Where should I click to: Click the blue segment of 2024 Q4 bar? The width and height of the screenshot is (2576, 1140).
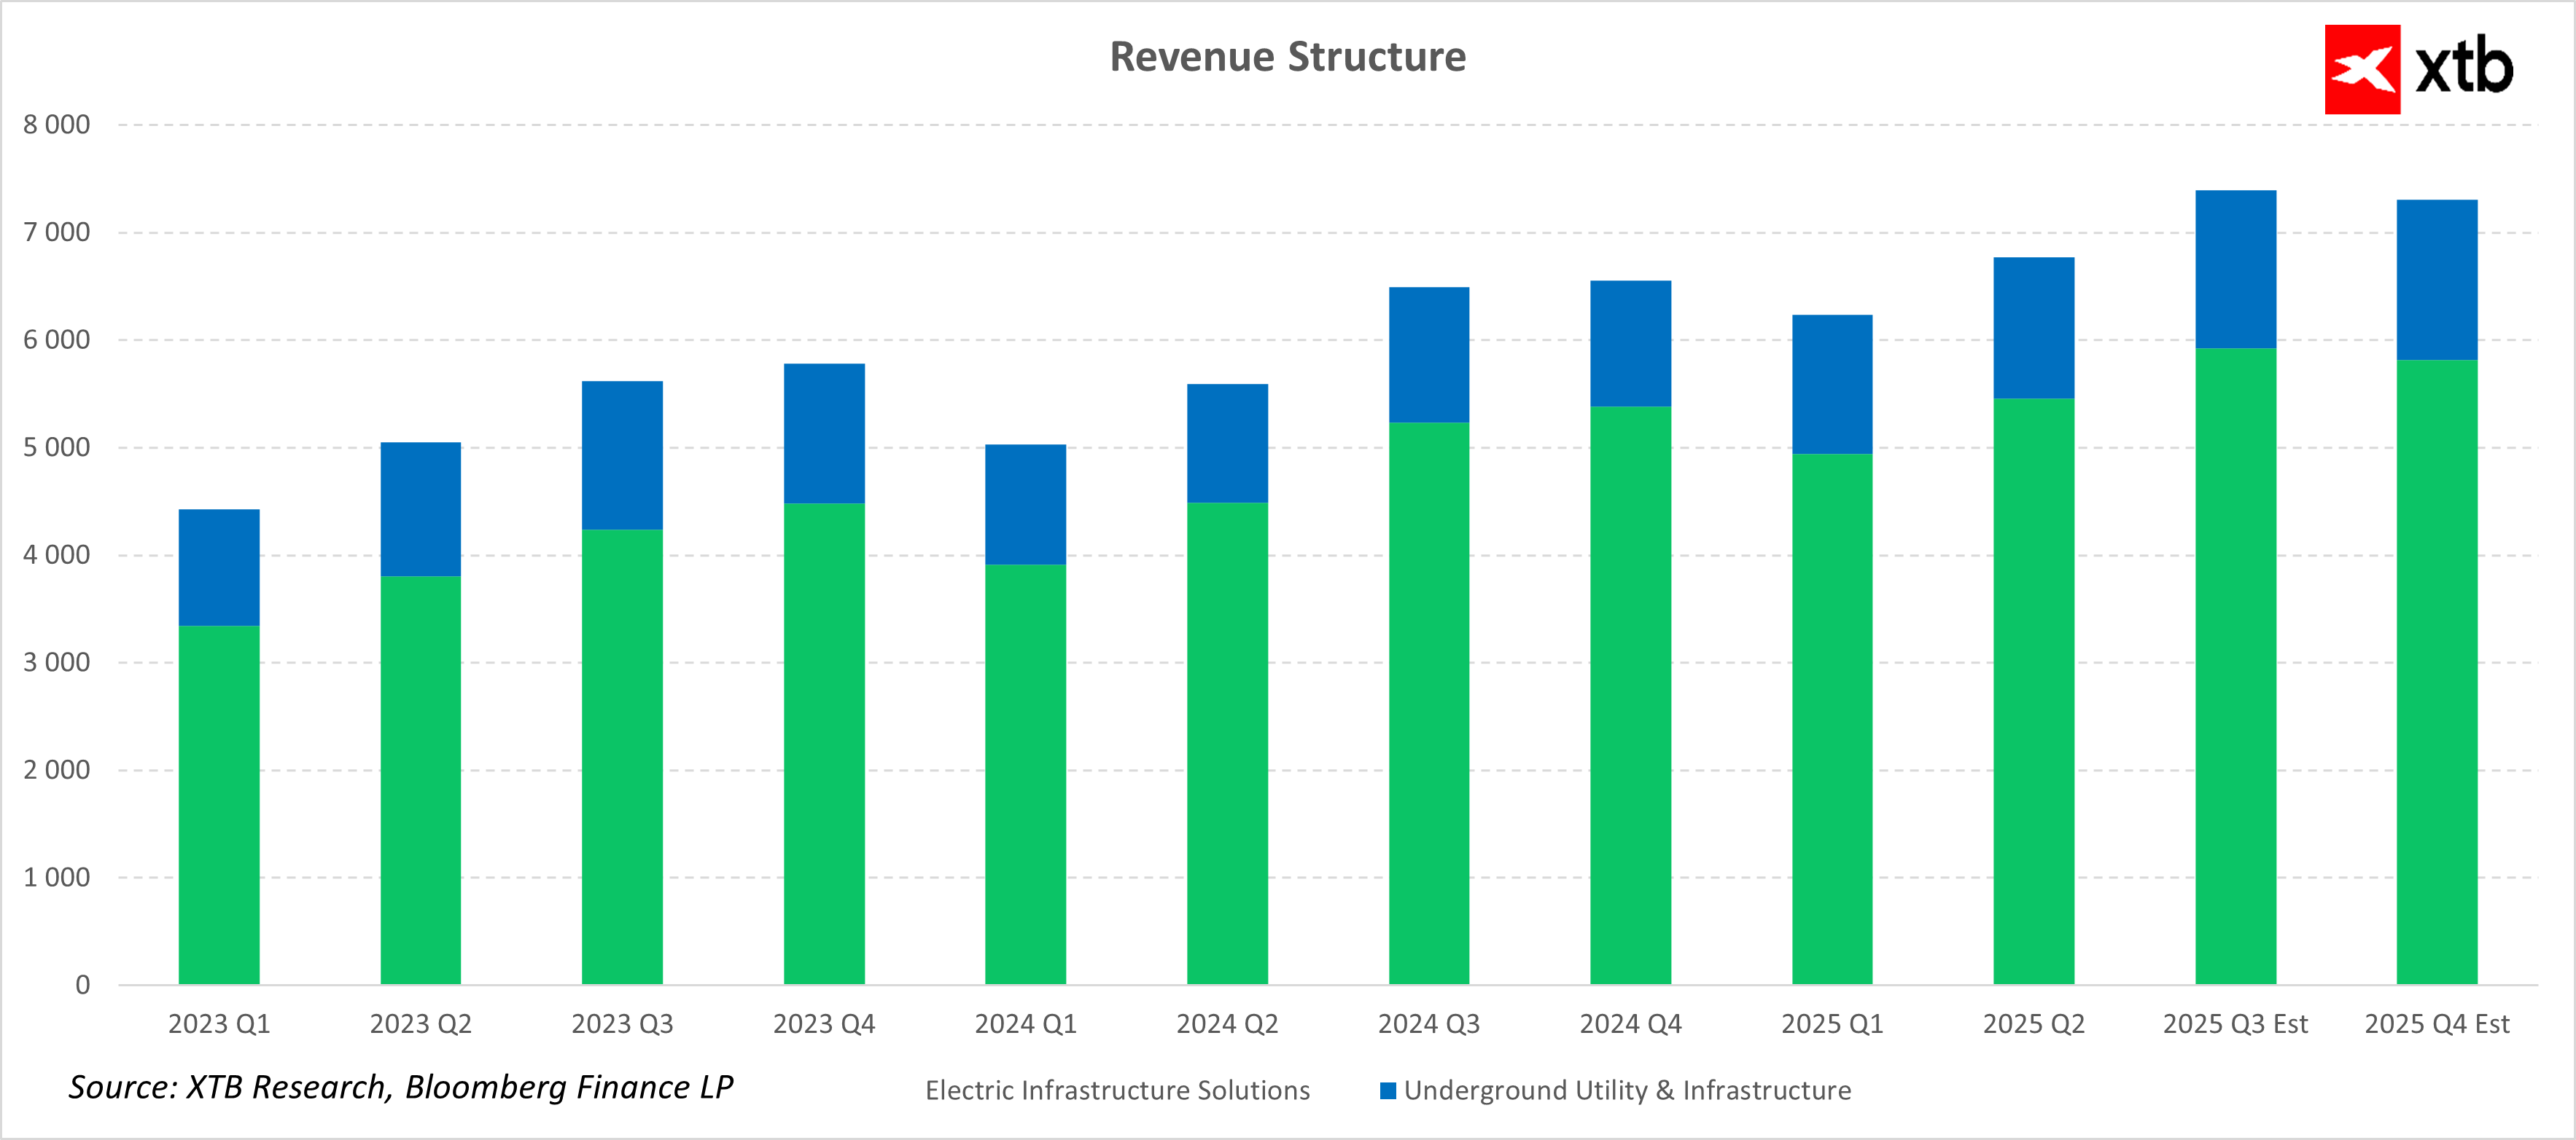click(x=1630, y=342)
